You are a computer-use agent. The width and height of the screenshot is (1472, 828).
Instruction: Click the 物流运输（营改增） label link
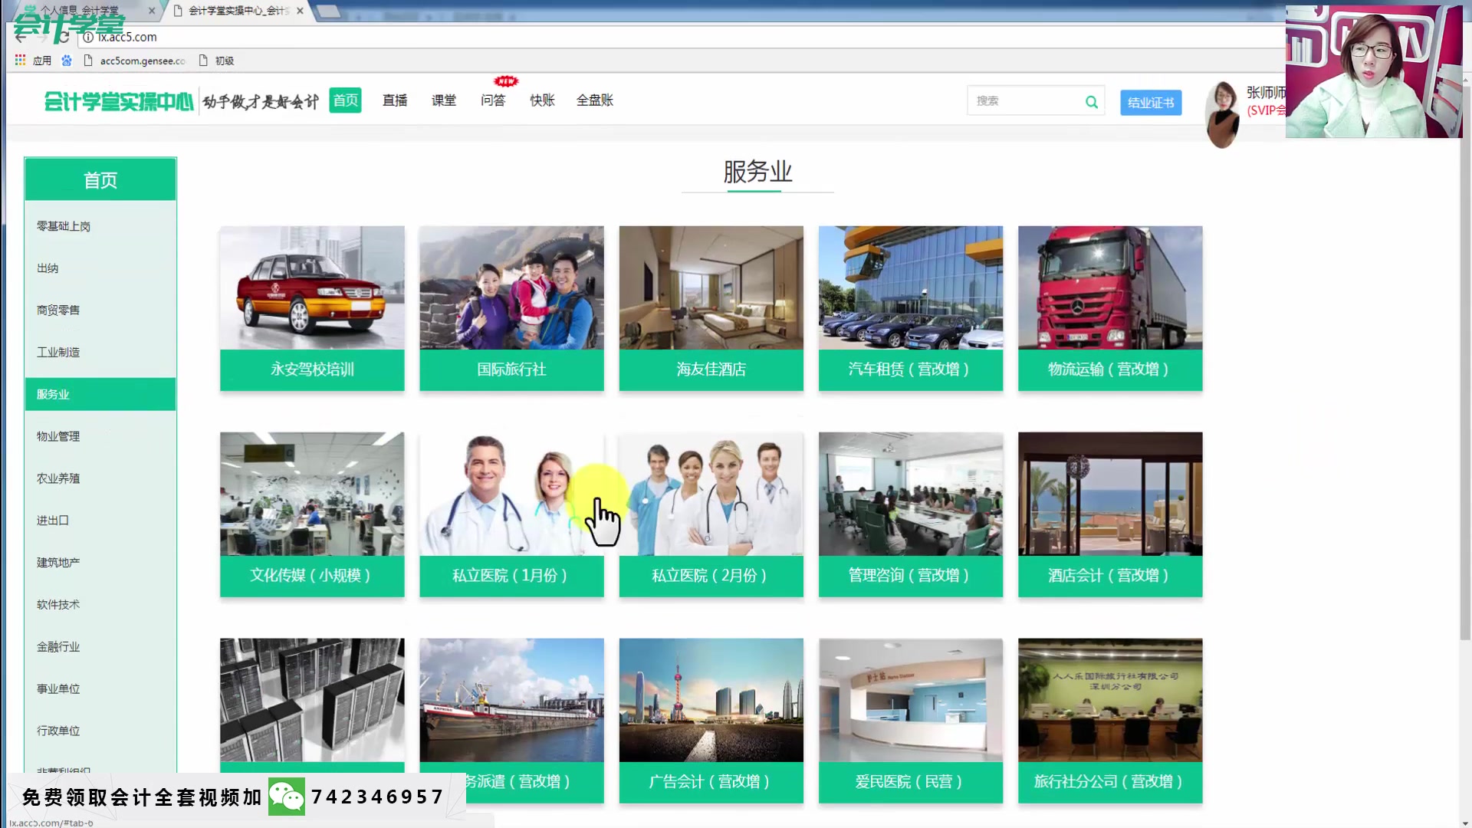click(x=1109, y=370)
